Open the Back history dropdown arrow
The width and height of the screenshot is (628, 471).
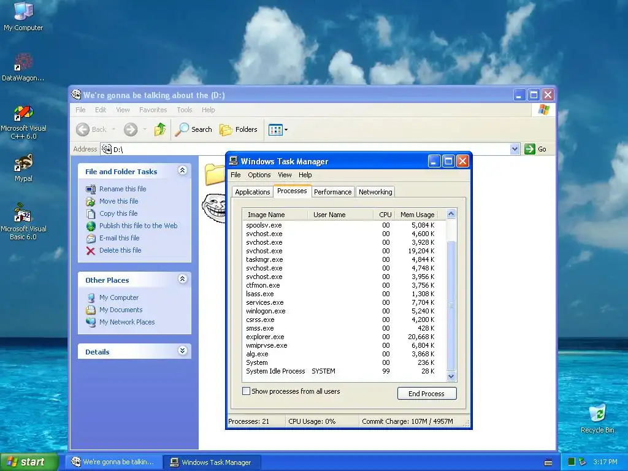click(113, 129)
